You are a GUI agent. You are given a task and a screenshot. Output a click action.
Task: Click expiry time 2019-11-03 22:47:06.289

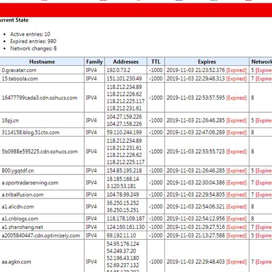pyautogui.click(x=195, y=133)
